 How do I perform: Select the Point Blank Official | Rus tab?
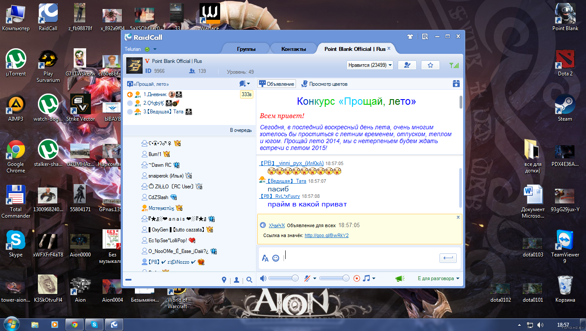pos(355,49)
